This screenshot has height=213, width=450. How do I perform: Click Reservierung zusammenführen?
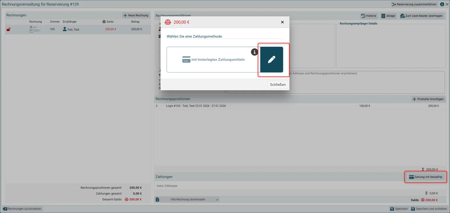tap(414, 4)
